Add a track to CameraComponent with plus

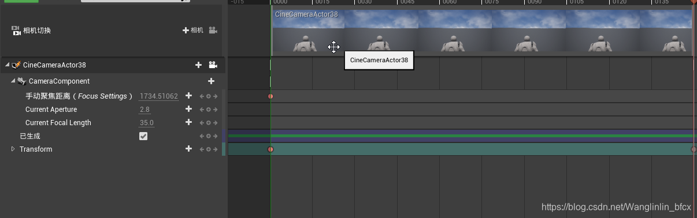click(211, 81)
